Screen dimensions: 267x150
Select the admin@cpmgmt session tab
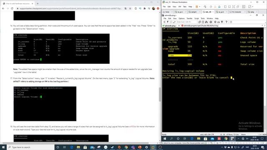coord(200,26)
